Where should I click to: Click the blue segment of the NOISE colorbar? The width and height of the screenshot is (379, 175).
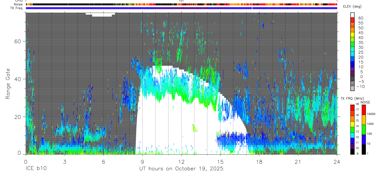click(x=364, y=139)
